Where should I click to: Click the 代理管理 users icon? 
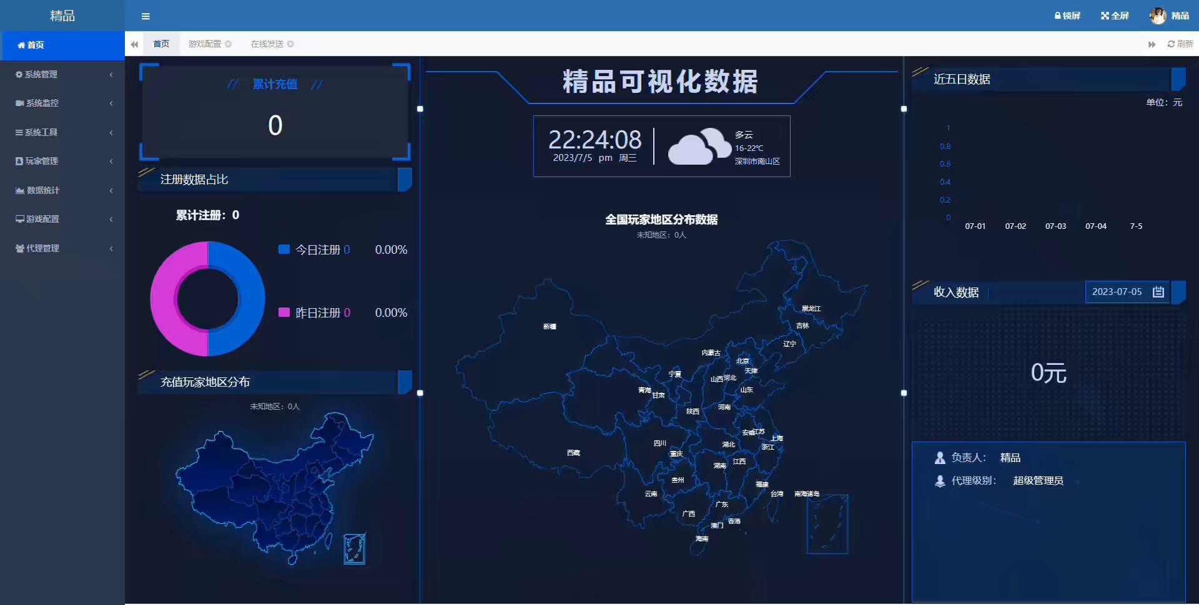click(x=20, y=249)
